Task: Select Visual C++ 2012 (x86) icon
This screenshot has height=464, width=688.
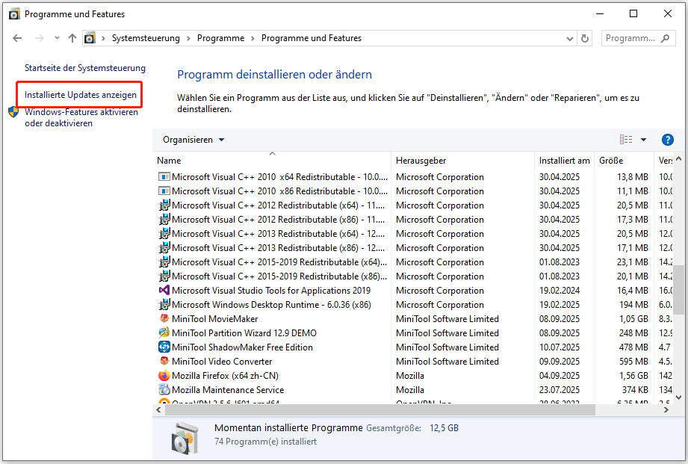Action: click(x=164, y=220)
